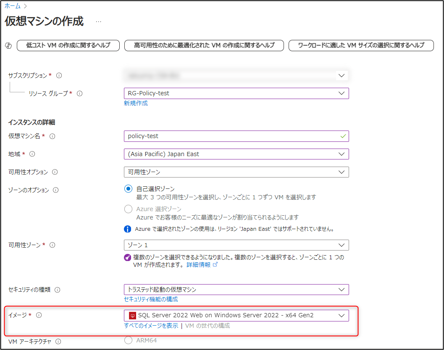The image size is (444, 350).
Task: Open the (Asia Pacific) Japan East region dropdown
Action: pyautogui.click(x=236, y=154)
